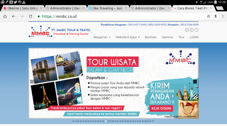Image resolution: width=227 pixels, height=126 pixels.
Task: Select the first slider pagination dot
Action: (73, 121)
